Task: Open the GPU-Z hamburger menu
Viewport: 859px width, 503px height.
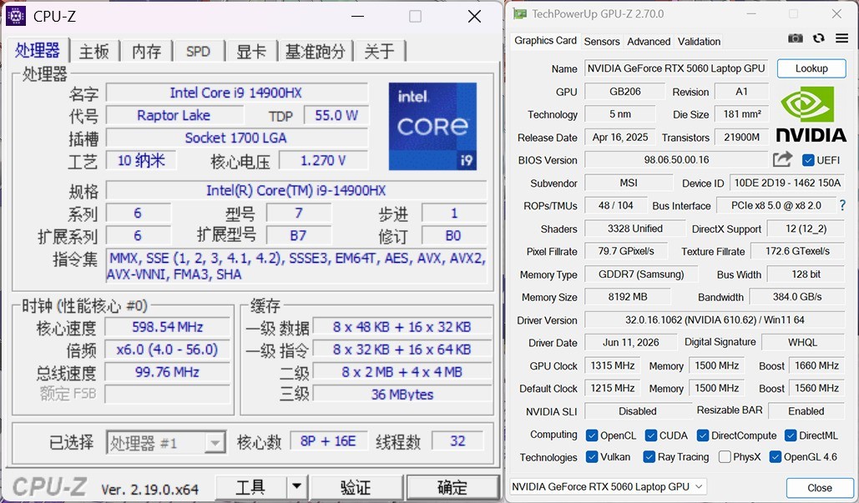Action: point(842,38)
